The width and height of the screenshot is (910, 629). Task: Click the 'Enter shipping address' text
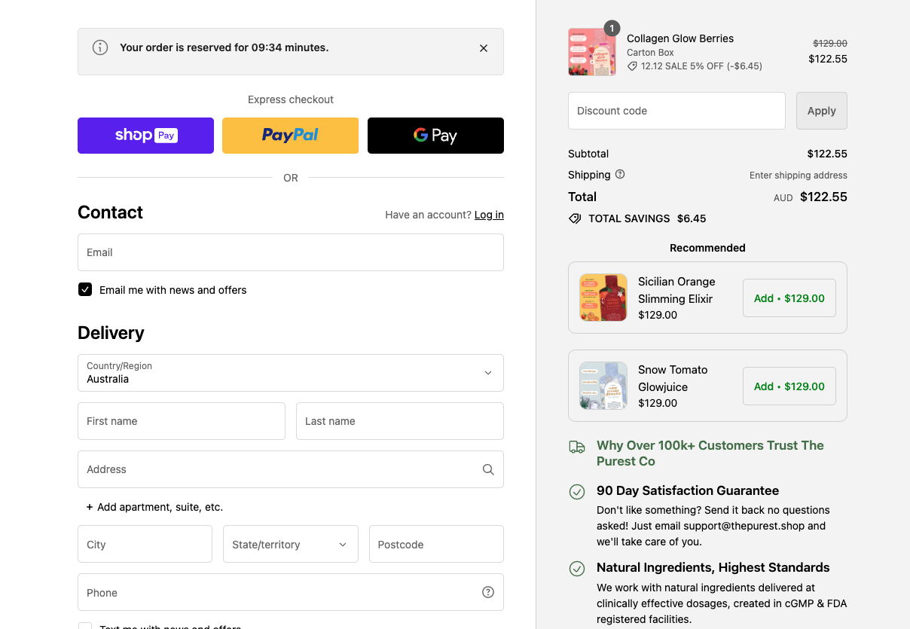pyautogui.click(x=799, y=175)
